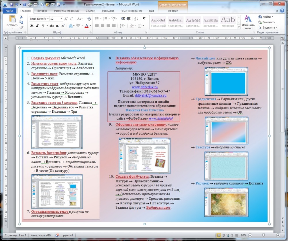
Task: Click the Cut scissors icon
Action: (21, 17)
